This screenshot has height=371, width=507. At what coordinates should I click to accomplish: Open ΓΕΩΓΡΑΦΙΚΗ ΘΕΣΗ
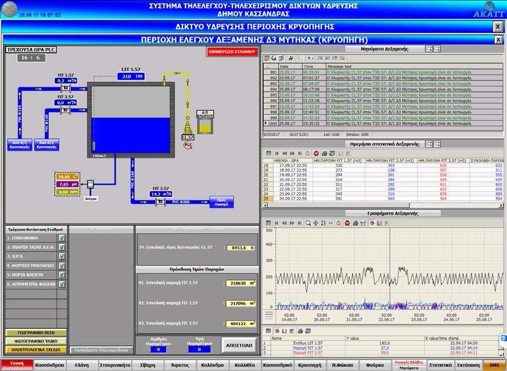pyautogui.click(x=36, y=332)
